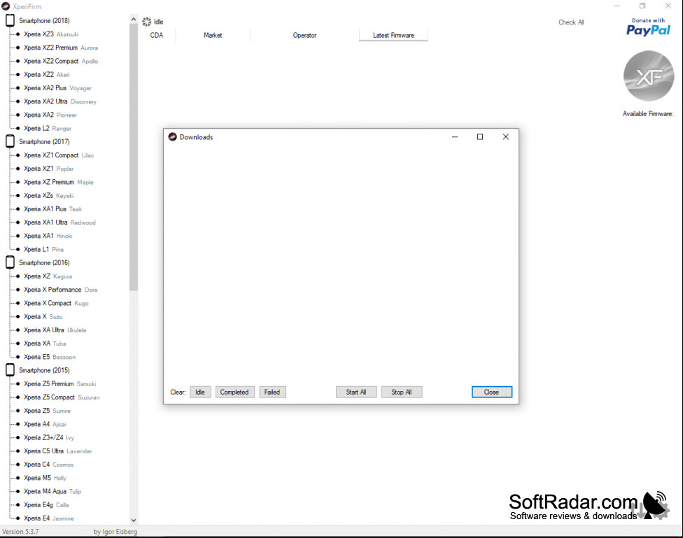Select Xperia XZ Premium Maple
683x538 pixels.
coord(59,182)
